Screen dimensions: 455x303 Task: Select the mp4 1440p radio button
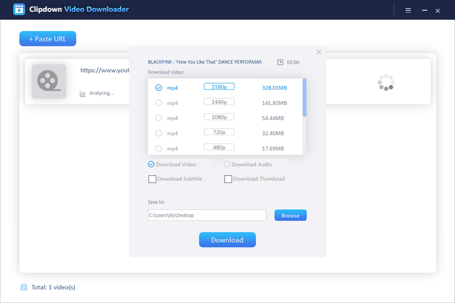(x=159, y=103)
